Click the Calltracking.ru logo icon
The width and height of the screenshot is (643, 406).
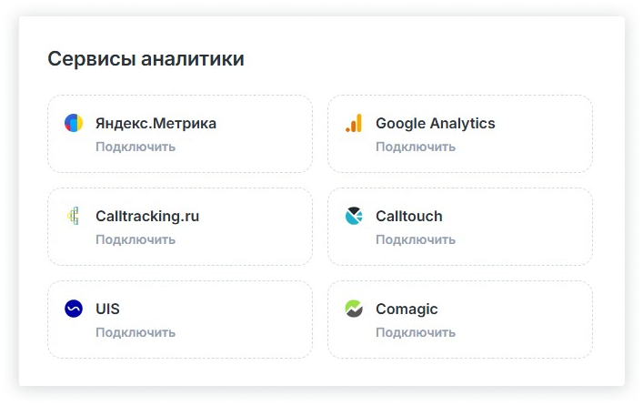click(74, 216)
